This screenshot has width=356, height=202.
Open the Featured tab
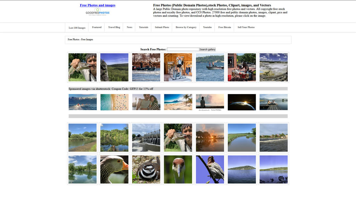point(96,27)
